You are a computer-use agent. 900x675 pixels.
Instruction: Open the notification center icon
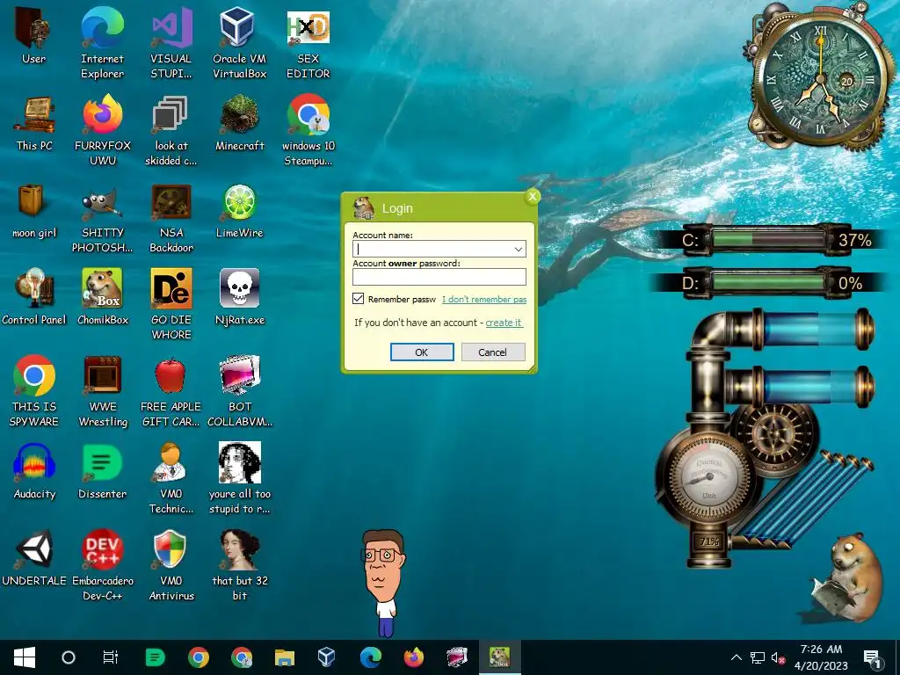coord(873,657)
